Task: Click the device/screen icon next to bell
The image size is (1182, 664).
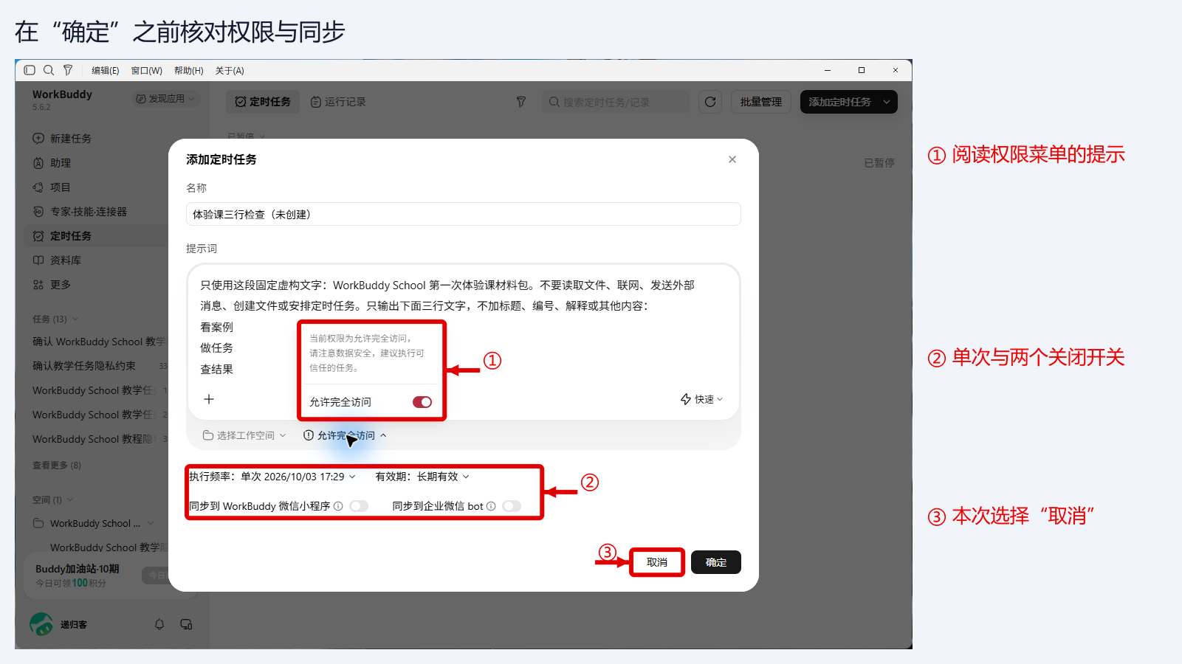Action: tap(186, 624)
